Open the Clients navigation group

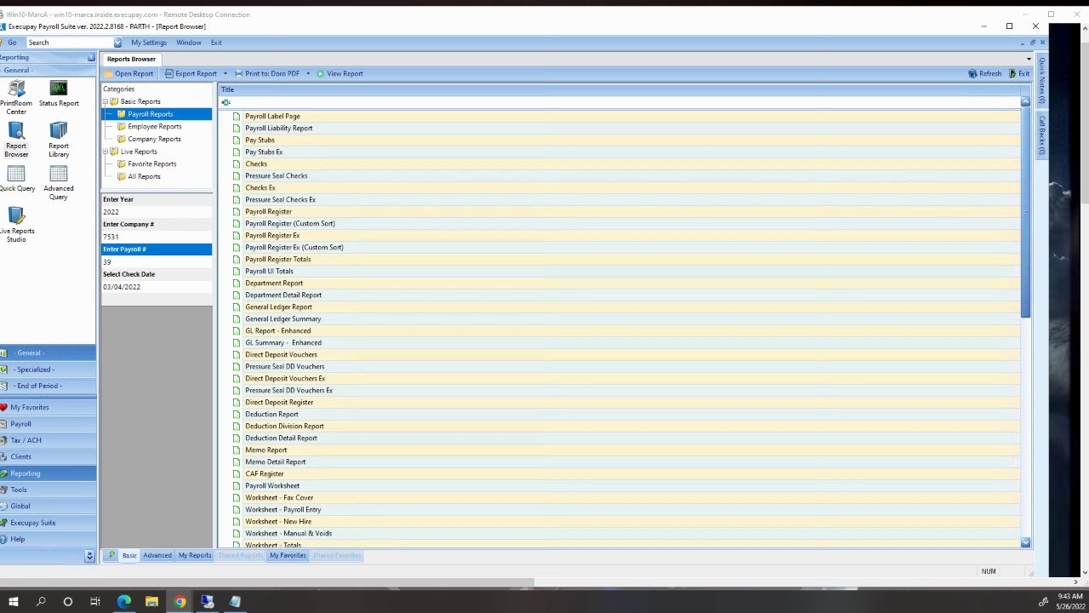point(48,457)
